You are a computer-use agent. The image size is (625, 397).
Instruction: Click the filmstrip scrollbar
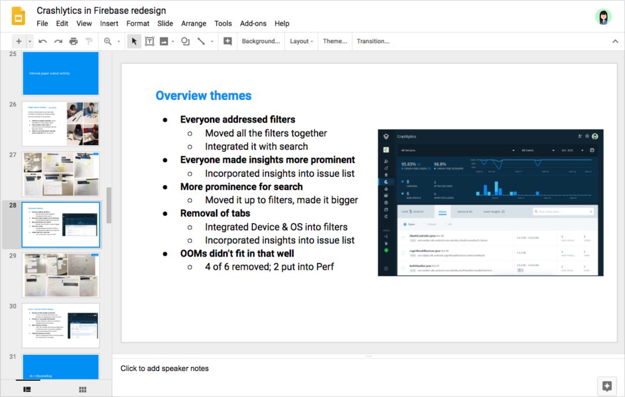click(109, 205)
